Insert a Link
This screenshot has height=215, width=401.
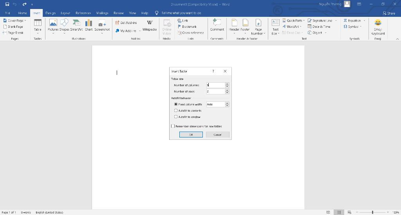tap(182, 20)
